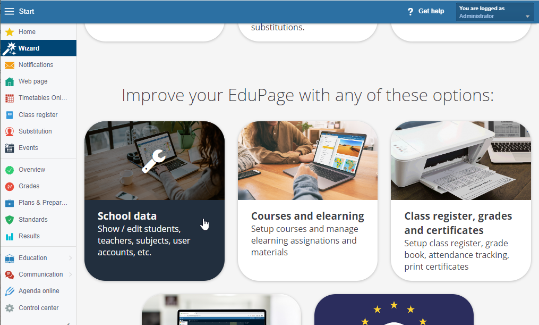
Task: Open the School data card
Action: 155,201
